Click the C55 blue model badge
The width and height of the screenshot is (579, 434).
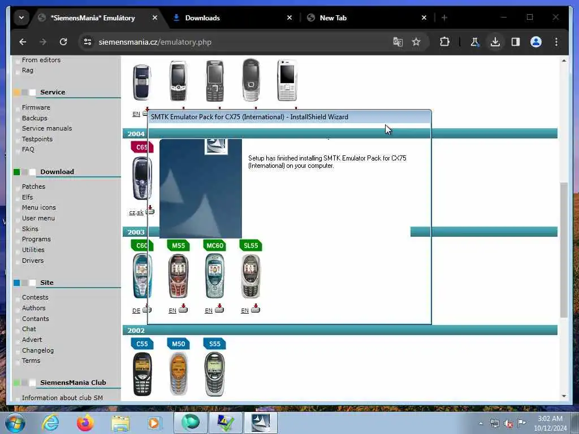click(x=142, y=344)
